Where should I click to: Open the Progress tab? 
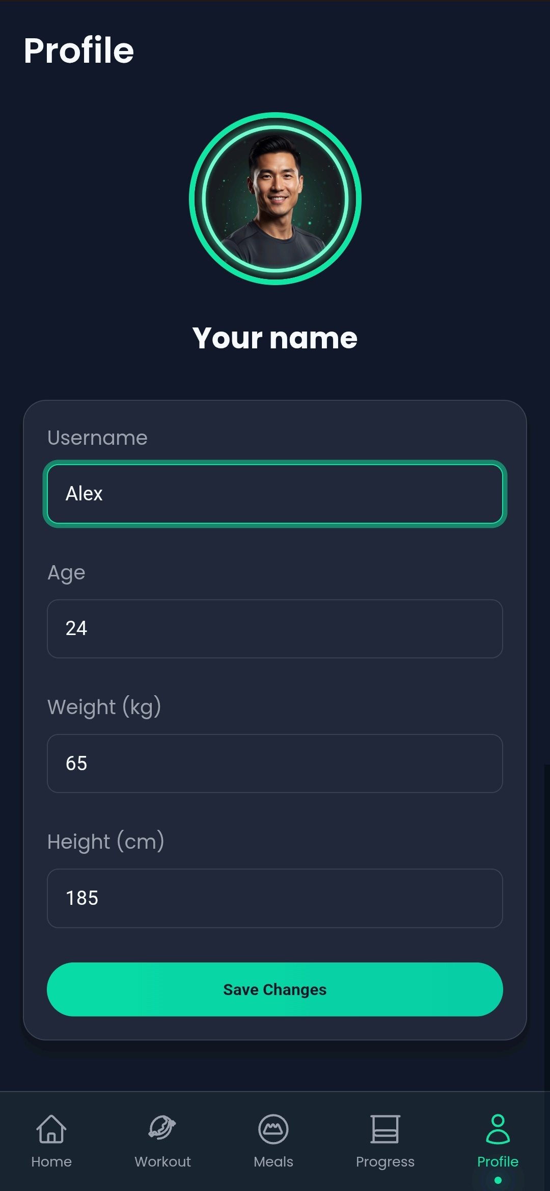pyautogui.click(x=386, y=1143)
